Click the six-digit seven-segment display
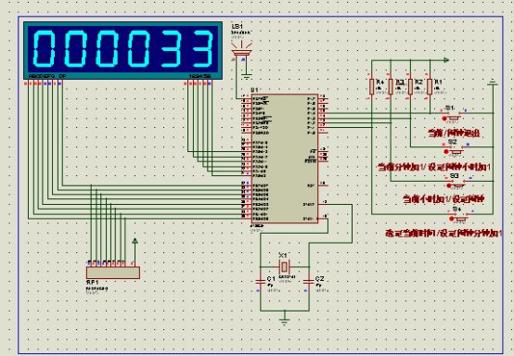The width and height of the screenshot is (514, 356). pyautogui.click(x=122, y=50)
